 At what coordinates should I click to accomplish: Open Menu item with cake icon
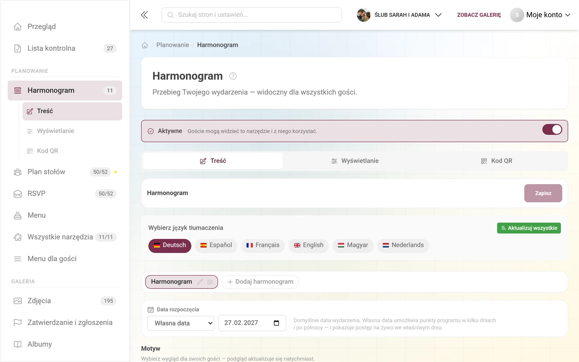[x=65, y=215]
